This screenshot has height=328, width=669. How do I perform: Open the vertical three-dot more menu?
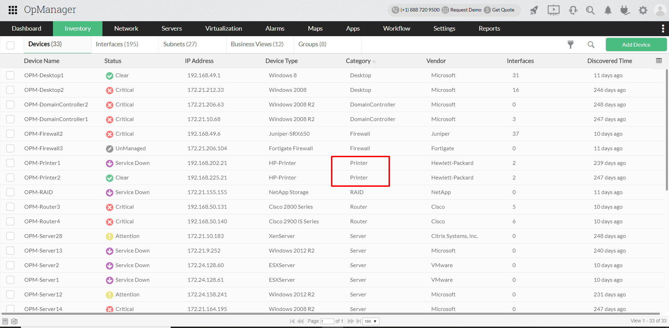pos(663,29)
